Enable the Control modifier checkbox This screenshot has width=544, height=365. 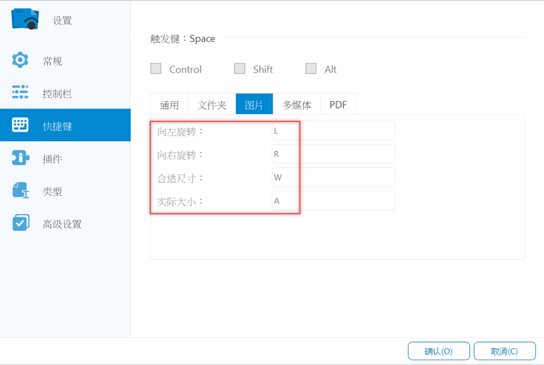156,69
